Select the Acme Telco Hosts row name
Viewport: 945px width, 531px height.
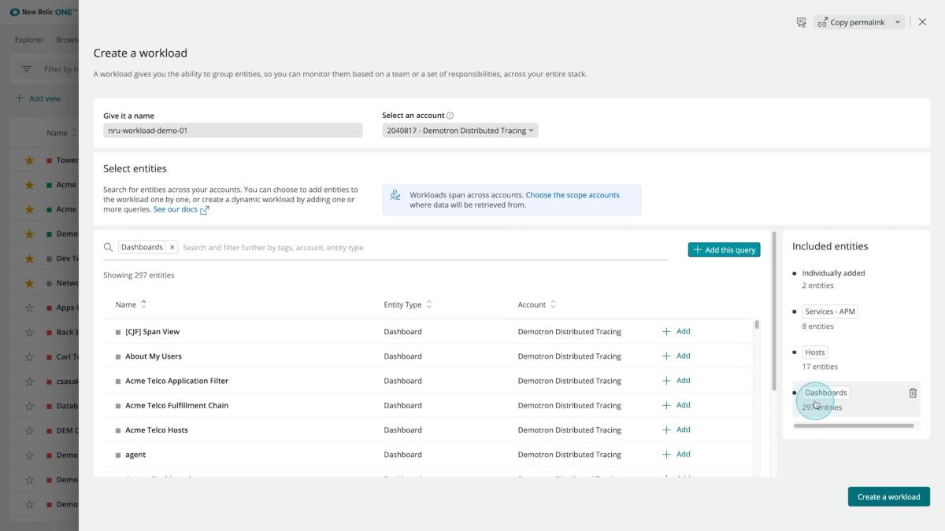point(157,430)
